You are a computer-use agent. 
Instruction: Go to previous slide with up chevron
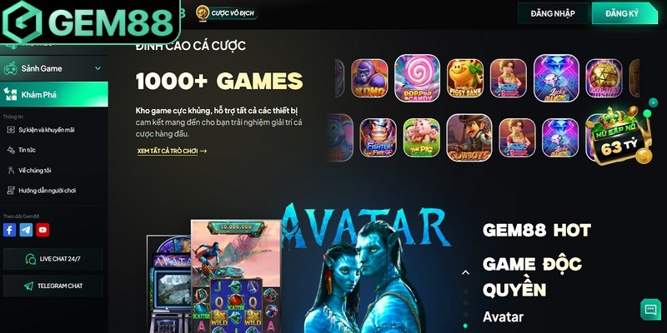tap(465, 273)
